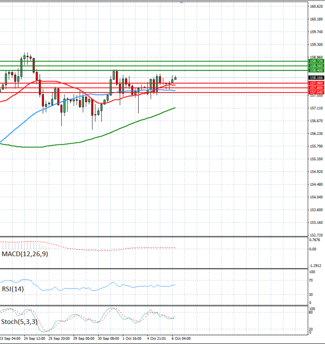Viewport: 325px width, 344px height.
Task: Click the RSI(14) indicator label
Action: (x=12, y=289)
